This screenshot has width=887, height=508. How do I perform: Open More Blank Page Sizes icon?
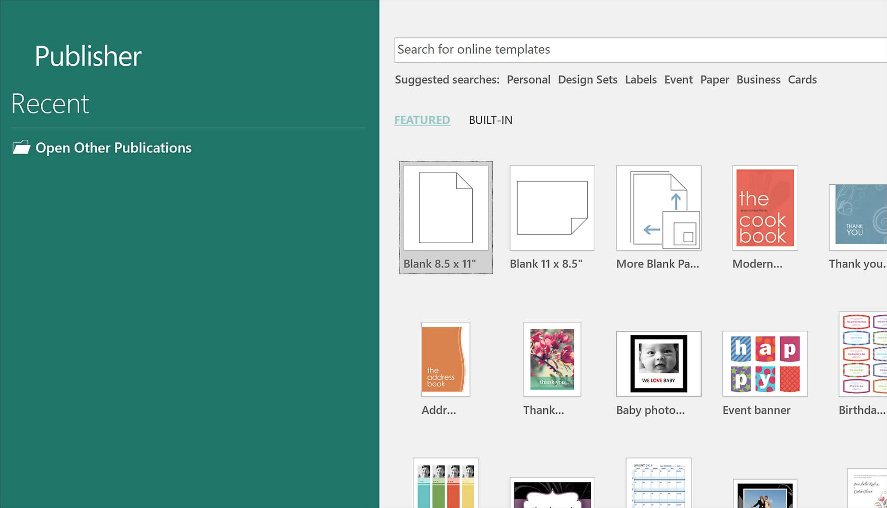pyautogui.click(x=659, y=208)
